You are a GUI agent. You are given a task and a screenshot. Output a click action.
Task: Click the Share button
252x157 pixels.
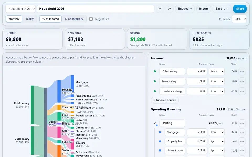coord(240,9)
